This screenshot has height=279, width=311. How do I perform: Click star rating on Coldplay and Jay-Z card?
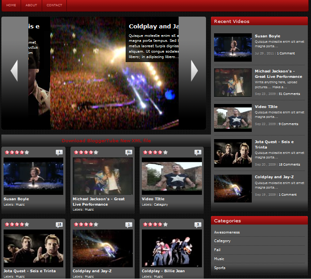86,225
